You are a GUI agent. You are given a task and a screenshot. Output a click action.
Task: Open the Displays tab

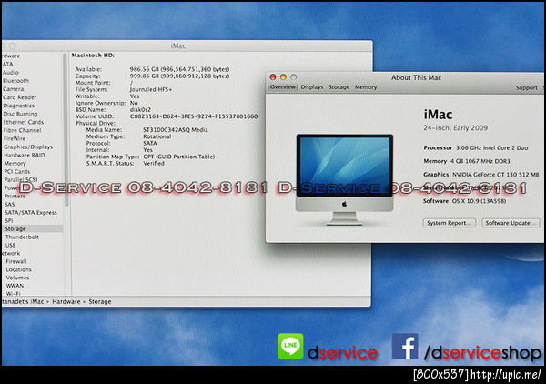coord(312,87)
